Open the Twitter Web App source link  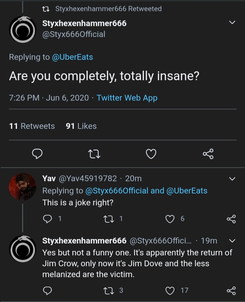click(127, 98)
